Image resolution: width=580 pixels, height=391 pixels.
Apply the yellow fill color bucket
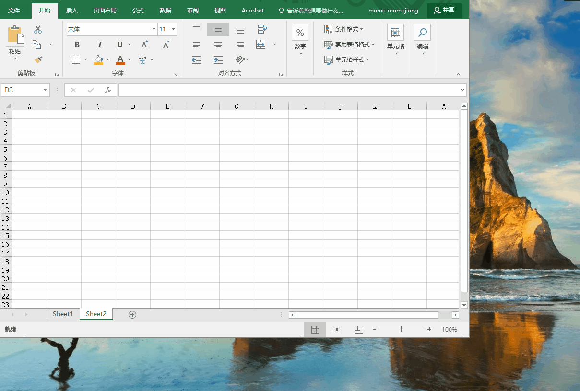(x=98, y=60)
